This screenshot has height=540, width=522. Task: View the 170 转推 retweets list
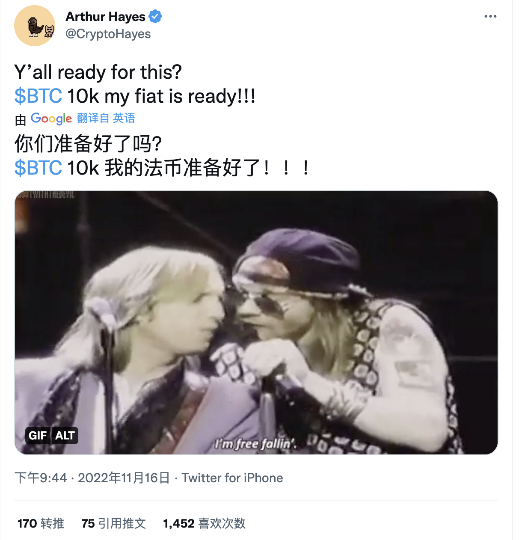click(x=41, y=523)
